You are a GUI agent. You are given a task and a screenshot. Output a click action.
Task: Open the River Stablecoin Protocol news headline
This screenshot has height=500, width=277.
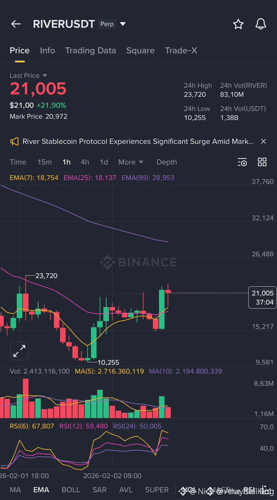[x=138, y=142]
